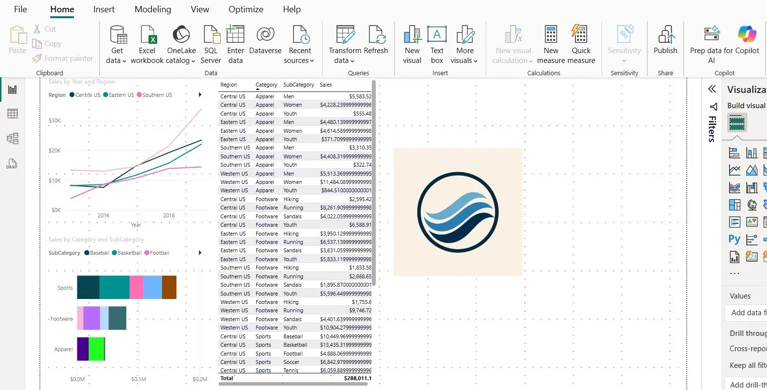This screenshot has width=767, height=390.
Task: Open the Recent sources dropdown
Action: [x=299, y=45]
